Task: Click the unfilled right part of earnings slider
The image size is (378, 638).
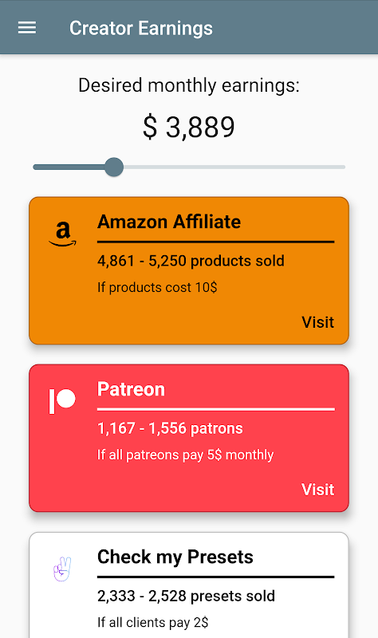Action: (234, 167)
